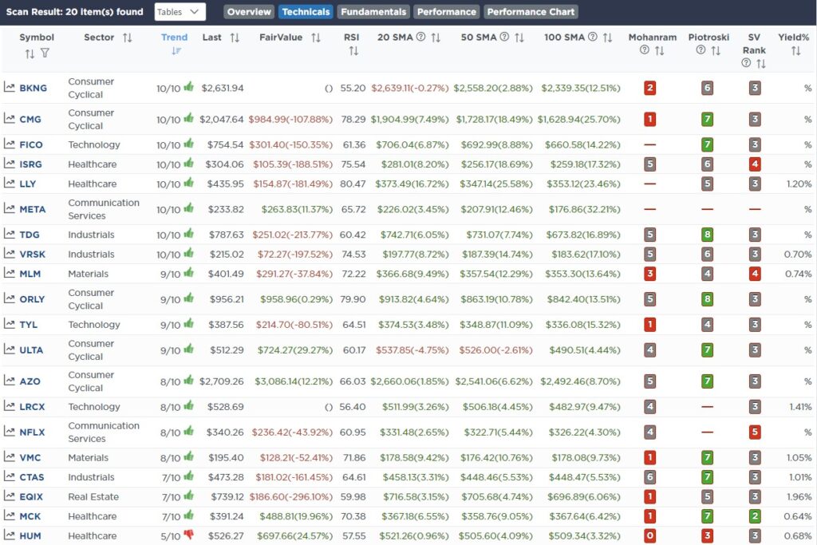This screenshot has height=545, width=817.
Task: Toggle sort arrows under RSI column
Action: click(353, 51)
